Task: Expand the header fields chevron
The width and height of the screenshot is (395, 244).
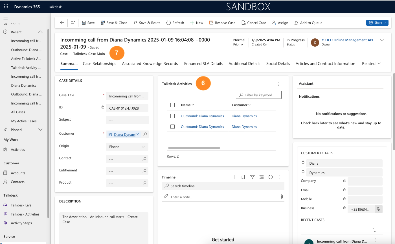Action: [382, 40]
